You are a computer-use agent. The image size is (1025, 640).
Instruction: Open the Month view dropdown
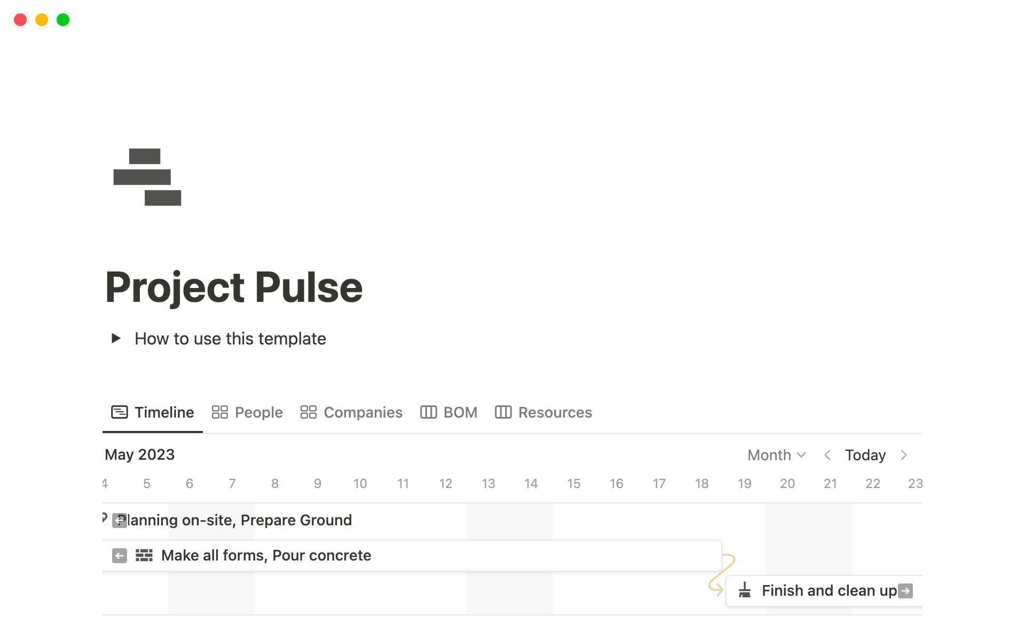pos(775,455)
